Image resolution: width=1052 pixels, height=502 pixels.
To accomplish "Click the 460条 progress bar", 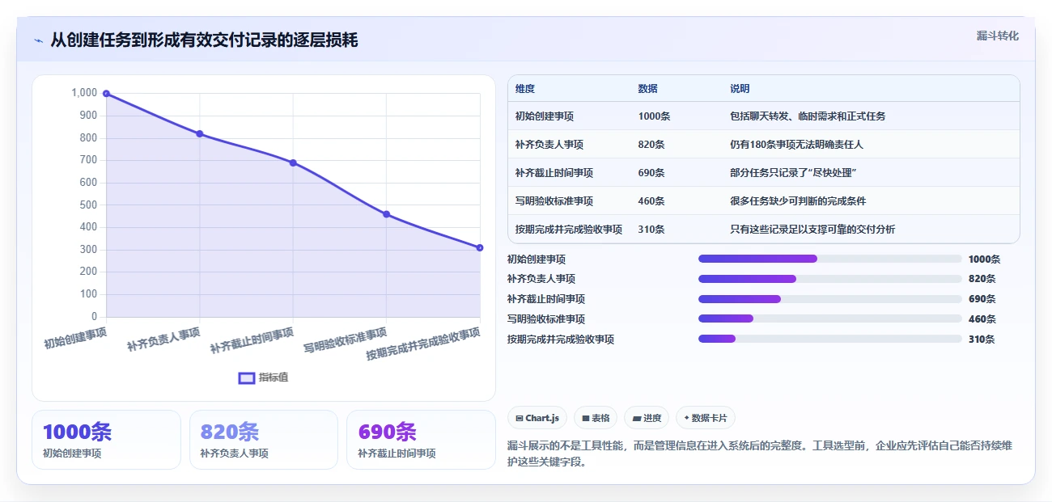I will [x=830, y=319].
